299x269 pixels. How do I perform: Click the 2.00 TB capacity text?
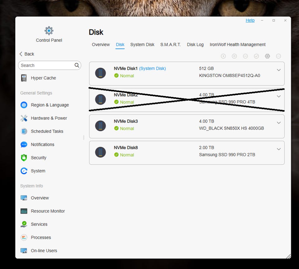point(206,148)
